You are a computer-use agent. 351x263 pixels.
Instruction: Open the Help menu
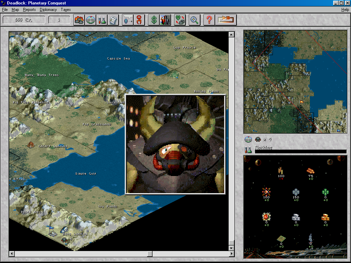(x=345, y=10)
